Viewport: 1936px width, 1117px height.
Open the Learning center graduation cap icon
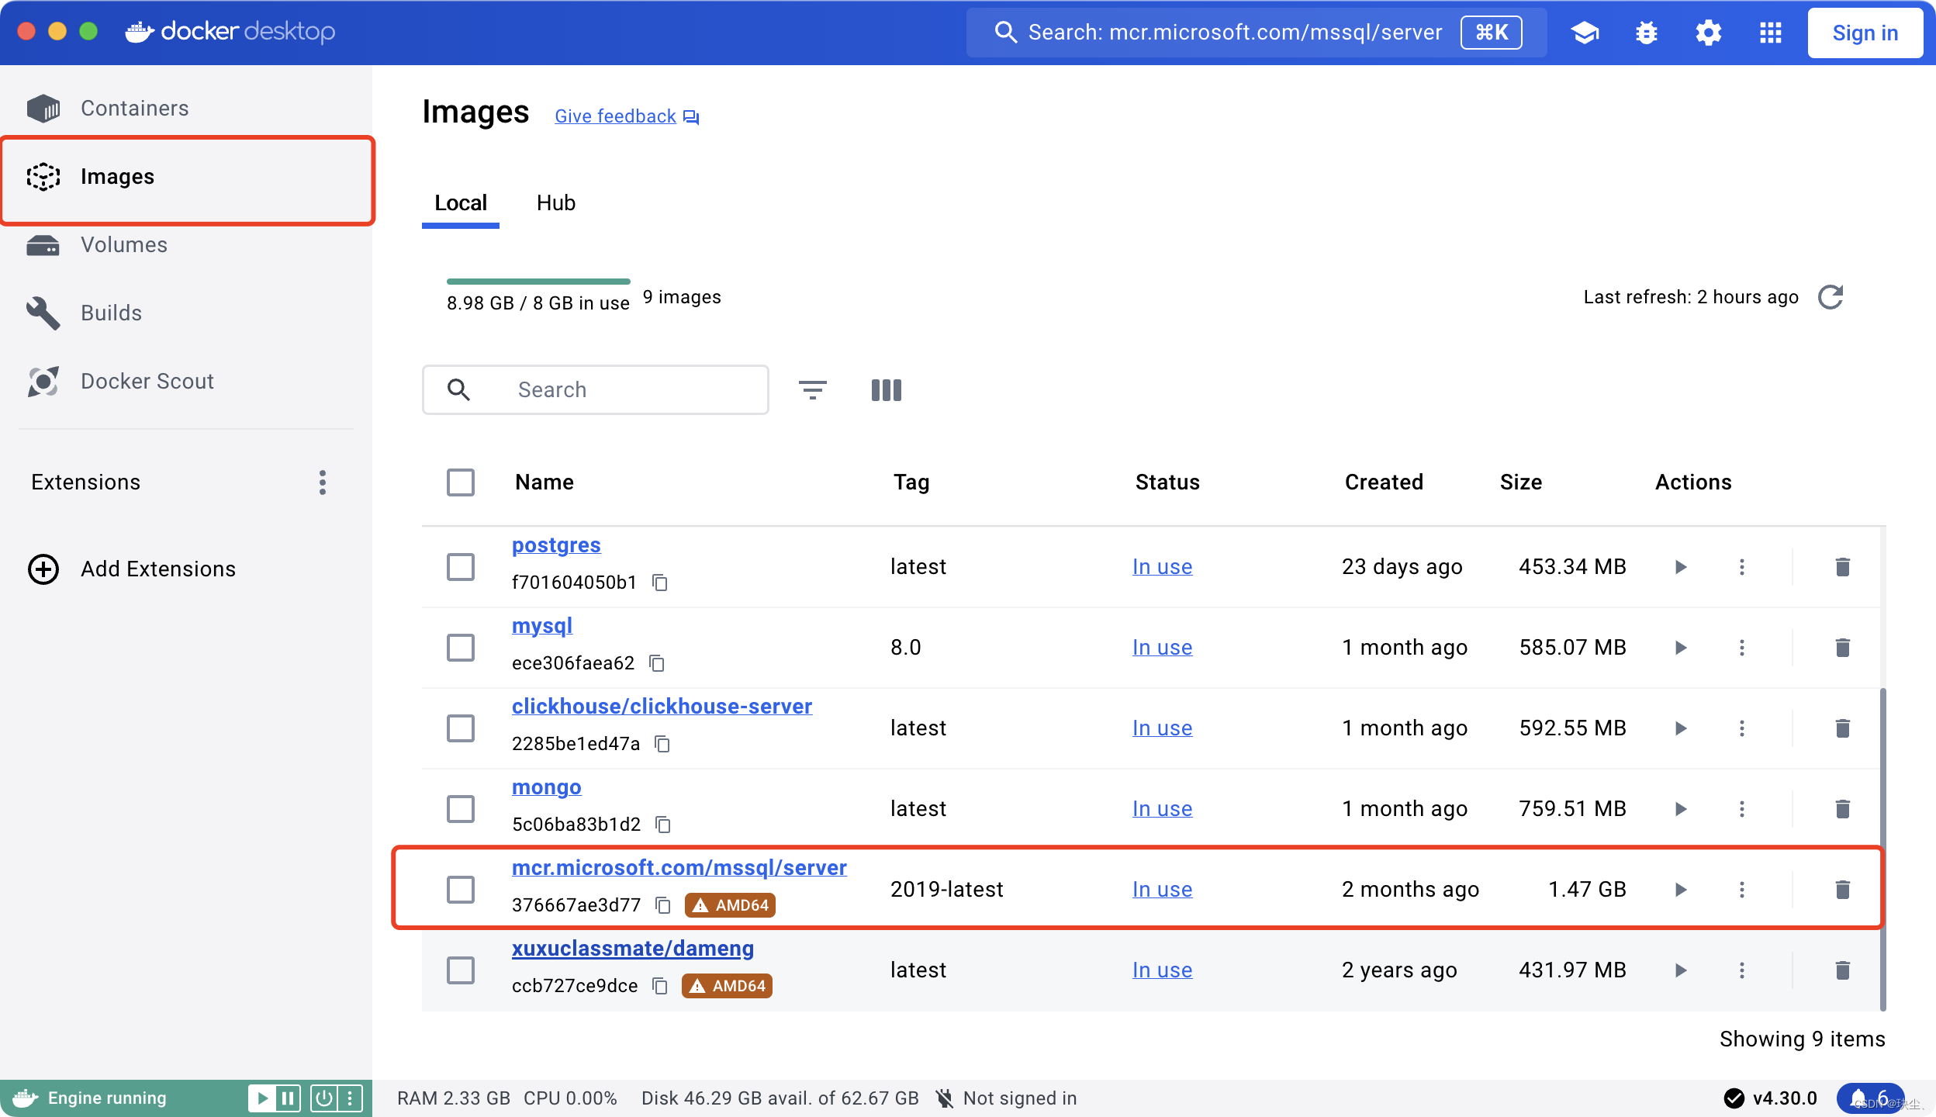coord(1585,33)
